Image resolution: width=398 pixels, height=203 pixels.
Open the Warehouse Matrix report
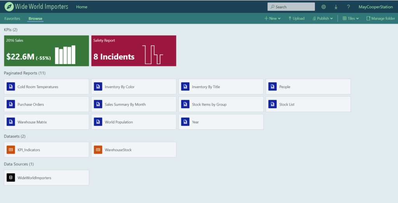point(47,122)
